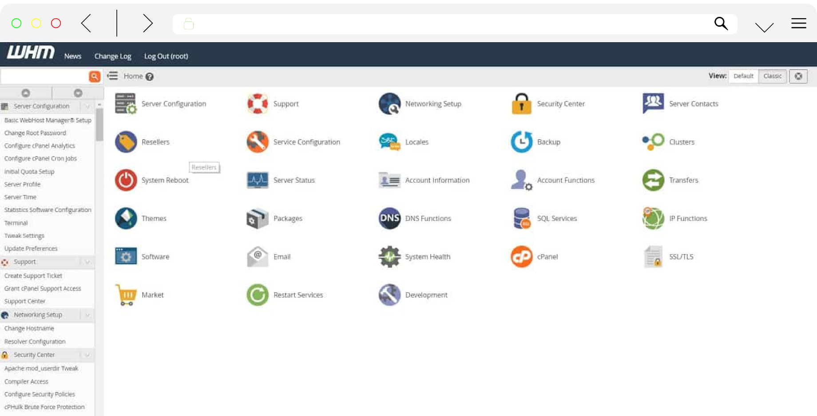Open the Server Status monitor icon

click(x=258, y=180)
